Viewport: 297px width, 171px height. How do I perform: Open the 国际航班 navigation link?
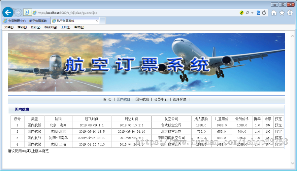[142, 99]
